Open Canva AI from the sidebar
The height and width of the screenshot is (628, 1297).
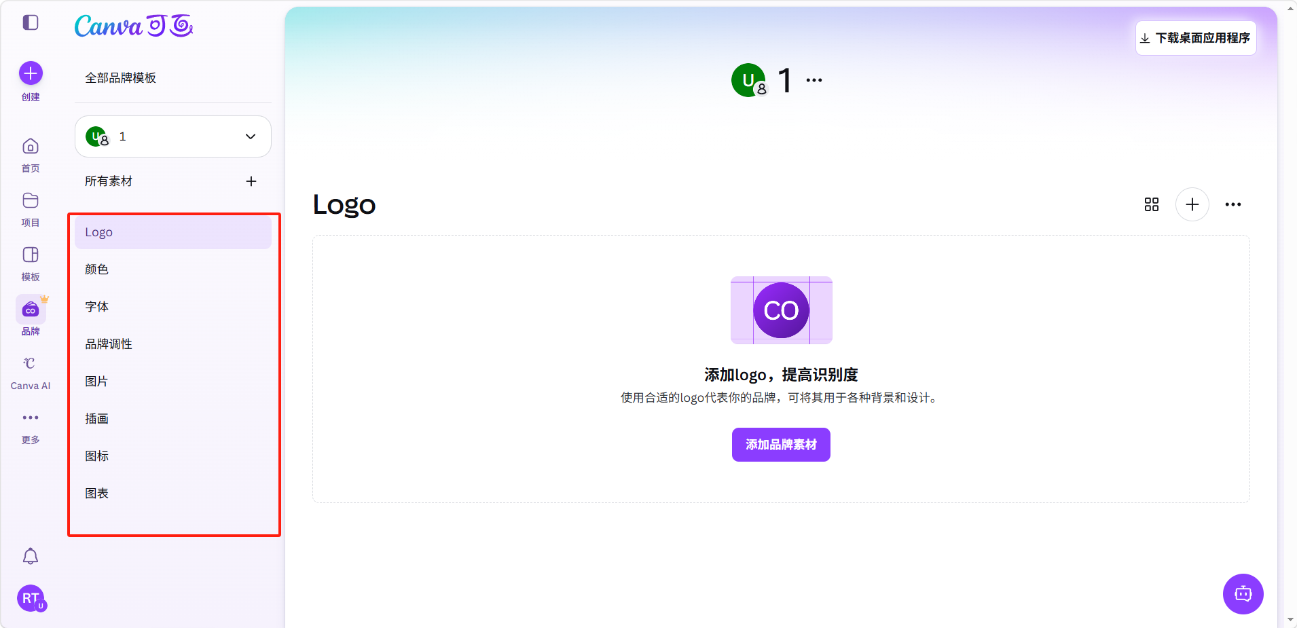point(31,364)
